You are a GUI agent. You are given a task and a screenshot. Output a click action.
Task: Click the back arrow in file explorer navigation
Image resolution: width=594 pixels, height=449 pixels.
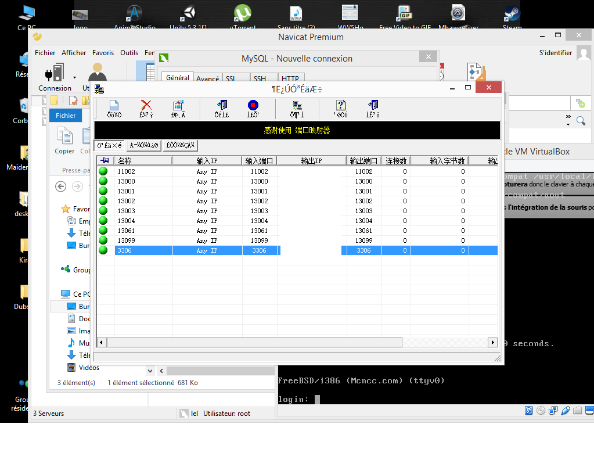pyautogui.click(x=60, y=186)
